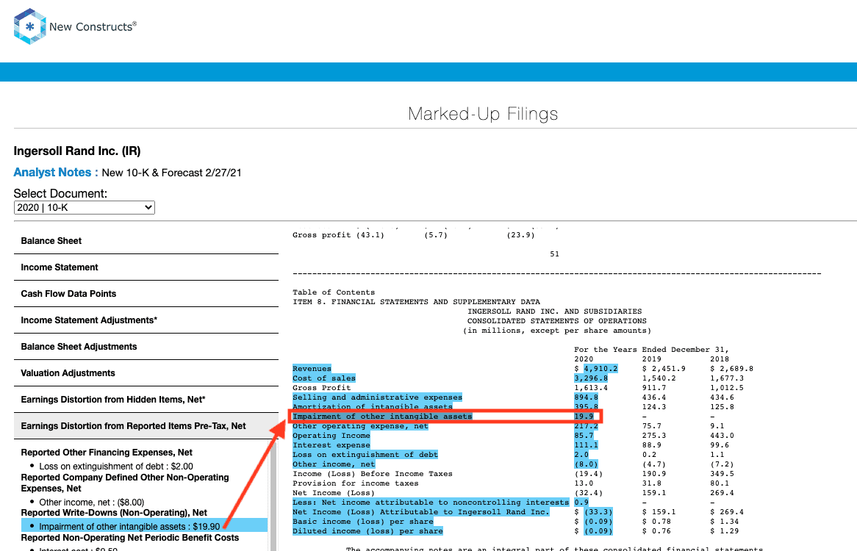This screenshot has height=551, width=857.
Task: Open the Select Document dropdown
Action: 85,207
